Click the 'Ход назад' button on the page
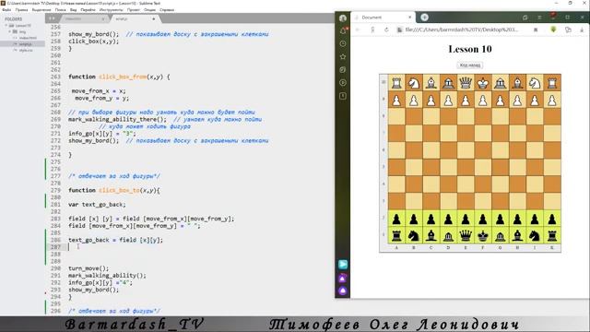This screenshot has width=590, height=332. [470, 65]
